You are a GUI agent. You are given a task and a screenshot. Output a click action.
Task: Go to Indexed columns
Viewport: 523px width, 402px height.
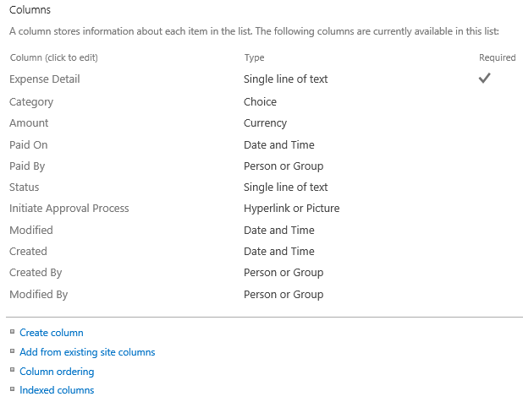click(x=57, y=390)
